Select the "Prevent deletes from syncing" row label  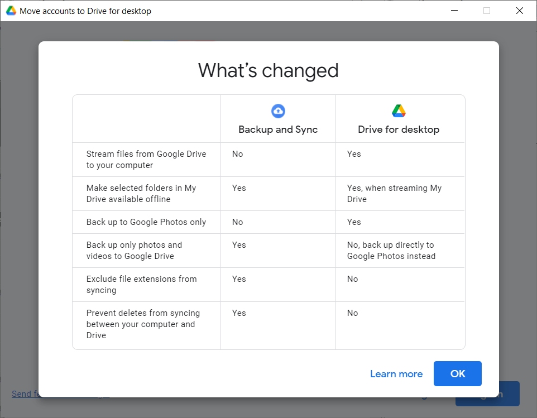pyautogui.click(x=143, y=324)
